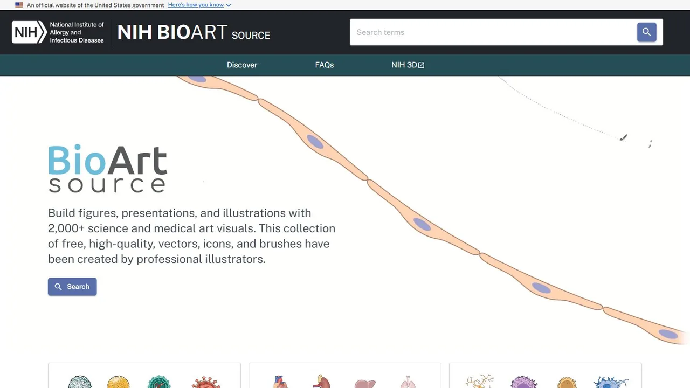This screenshot has height=388, width=690.
Task: Click the liver illustration thumbnail
Action: [365, 383]
